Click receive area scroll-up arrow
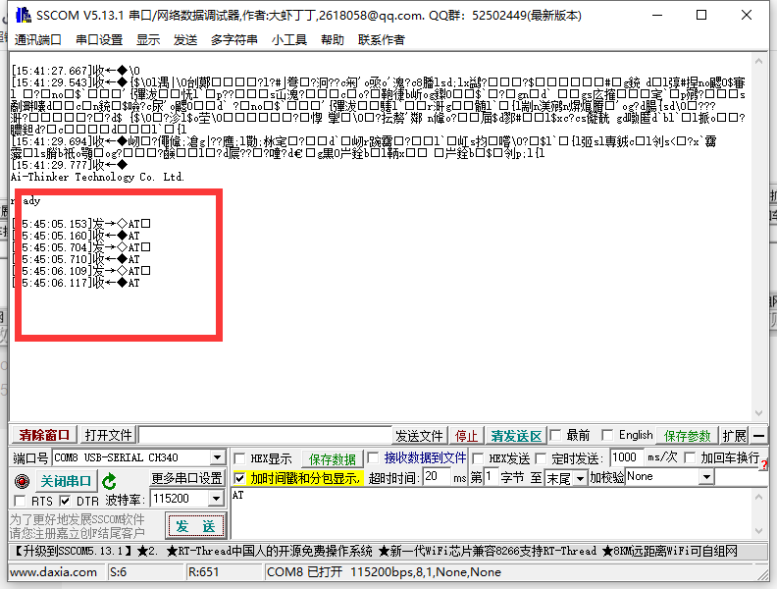The height and width of the screenshot is (589, 777). [758, 62]
